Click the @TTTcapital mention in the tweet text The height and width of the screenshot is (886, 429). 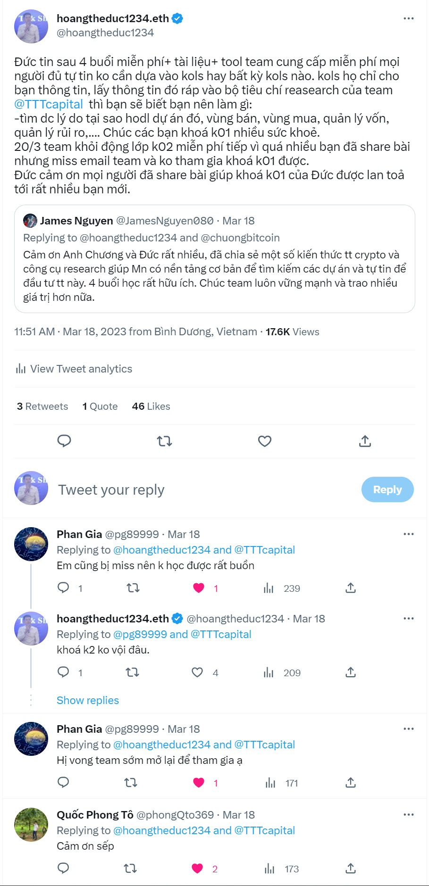(x=49, y=104)
